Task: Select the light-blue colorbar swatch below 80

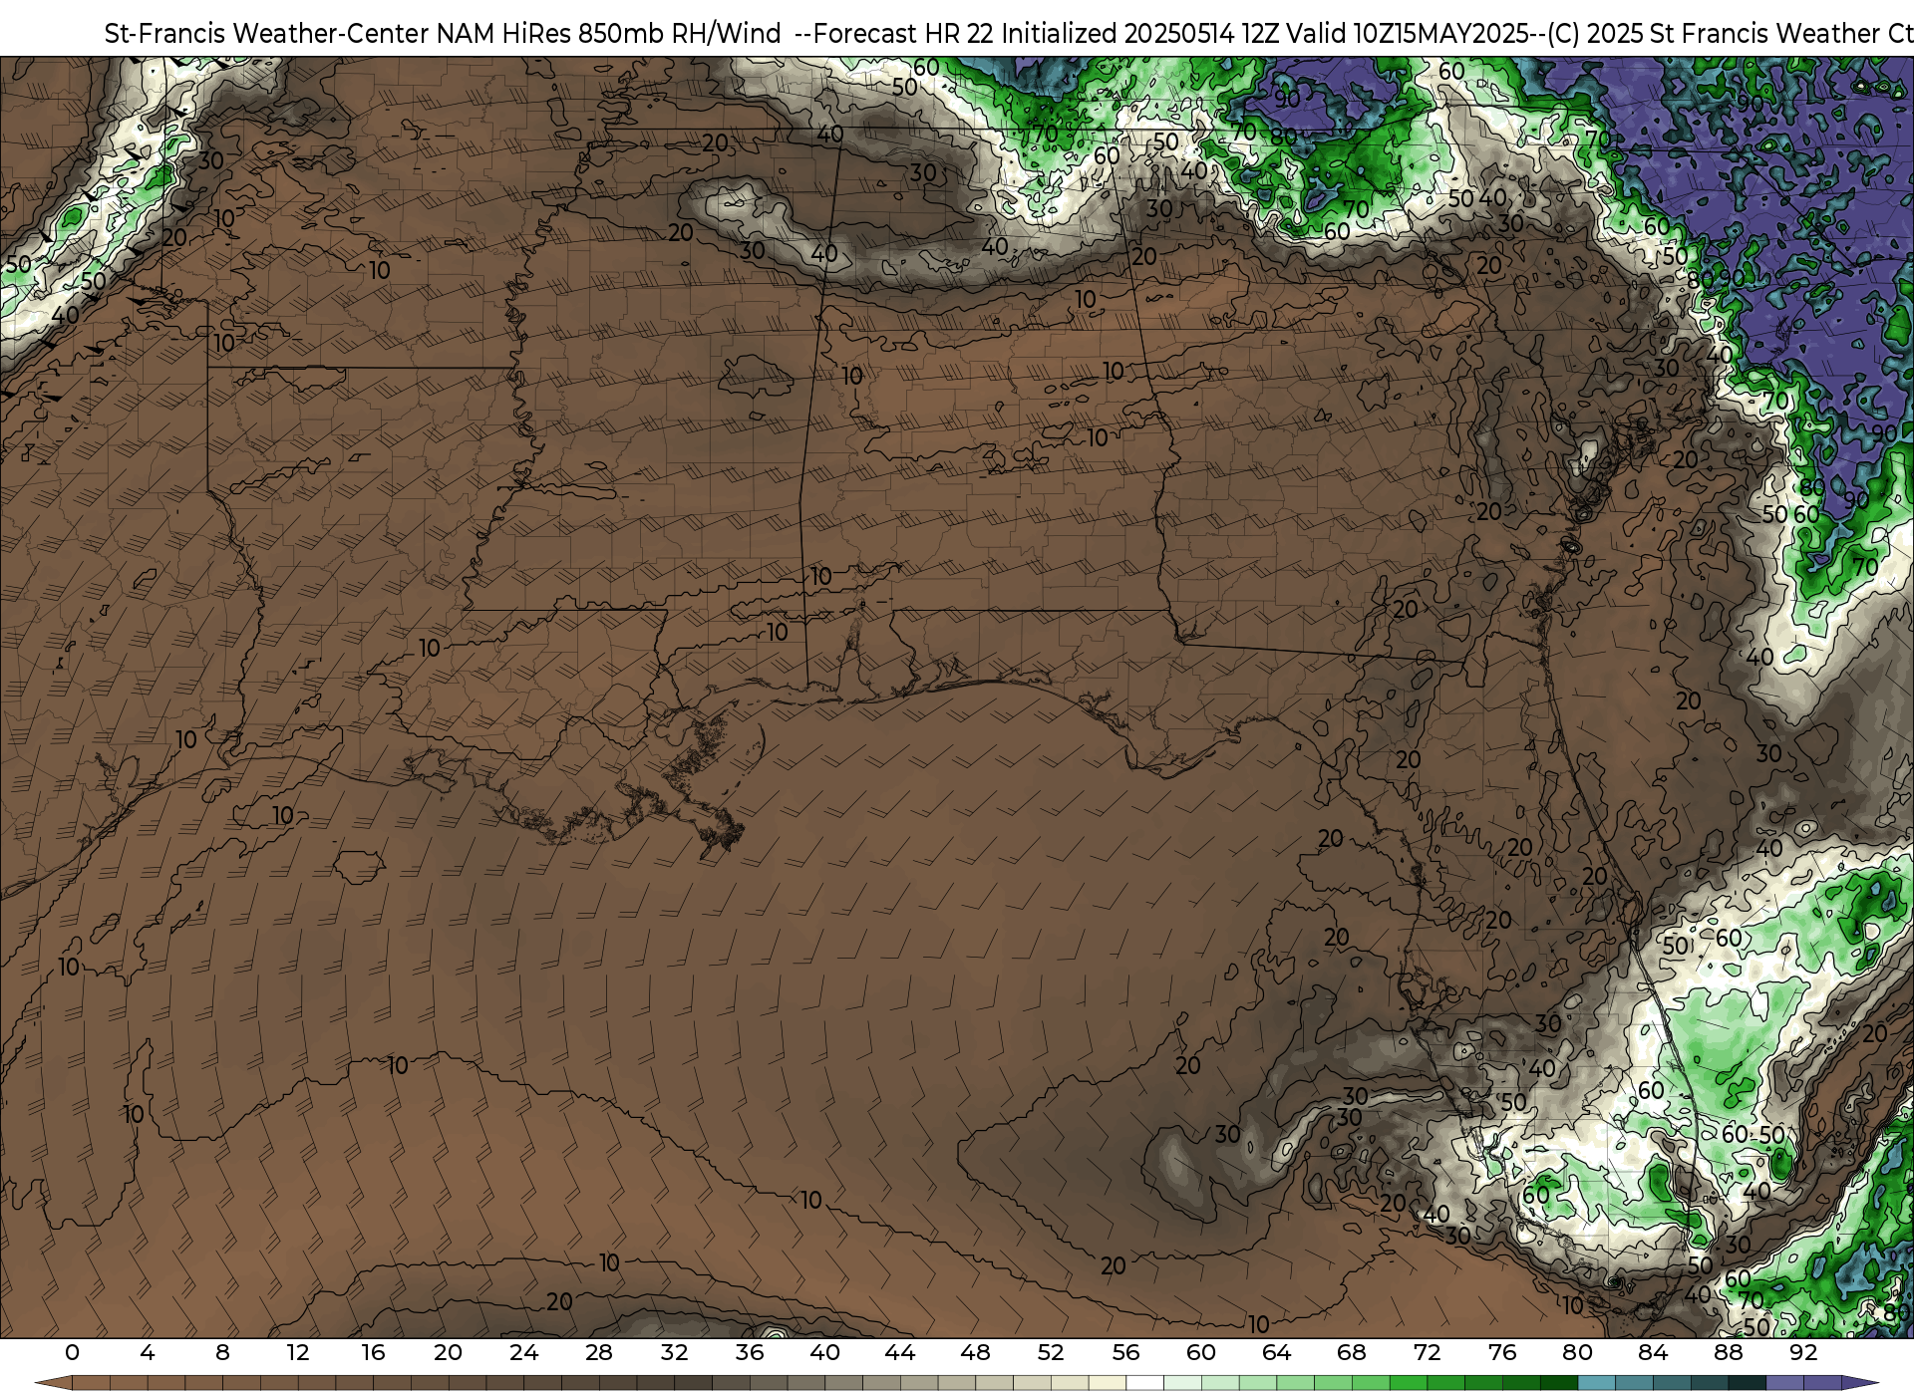Action: coord(1596,1383)
